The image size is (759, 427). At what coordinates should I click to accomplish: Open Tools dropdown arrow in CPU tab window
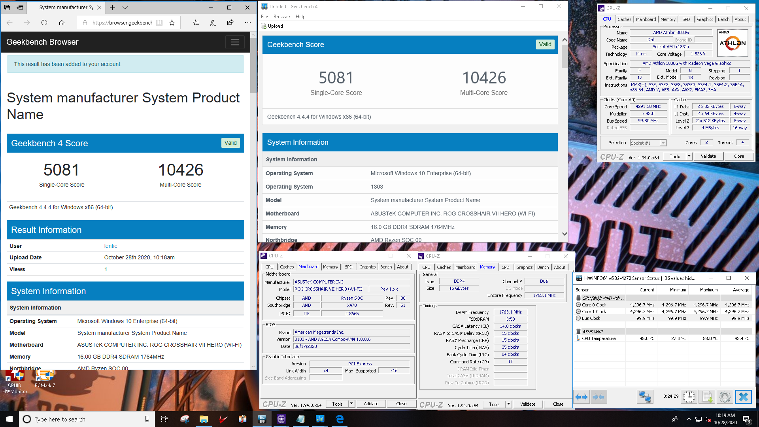click(x=689, y=156)
